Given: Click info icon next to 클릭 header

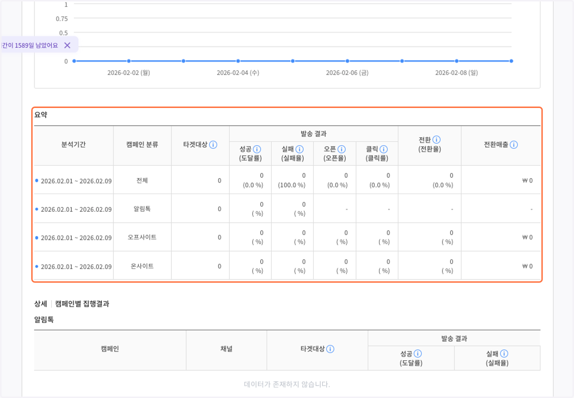Looking at the screenshot, I should click(x=384, y=150).
